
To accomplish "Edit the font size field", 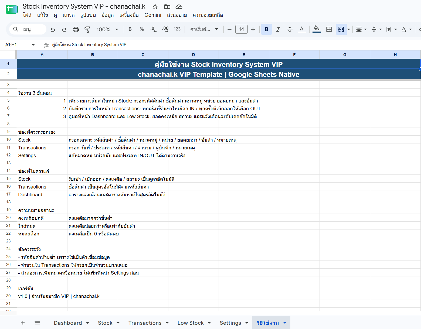I will 241,29.
